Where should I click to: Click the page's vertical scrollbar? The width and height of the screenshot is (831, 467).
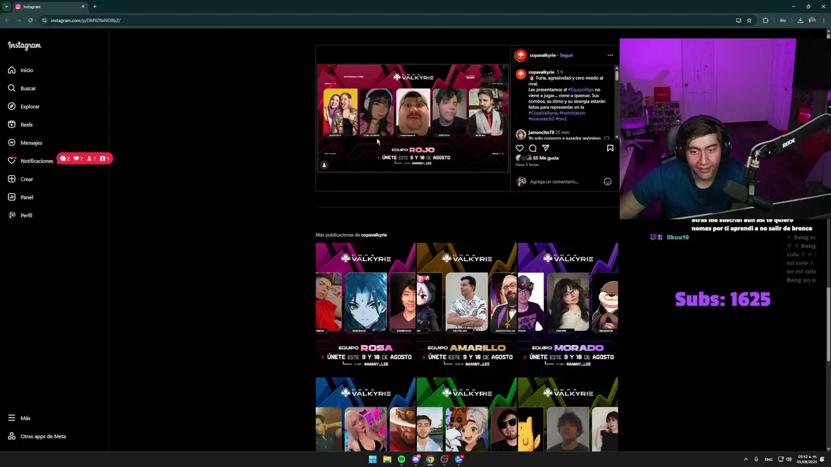coord(828,324)
